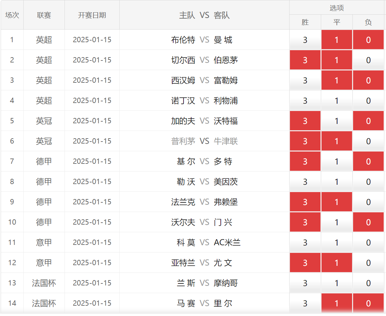This screenshot has width=386, height=316.
Task: Click the 联赛 column header
Action: 44,15
